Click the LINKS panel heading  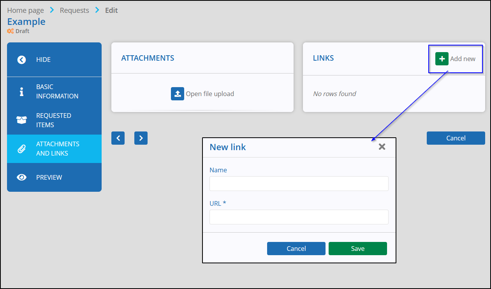point(323,58)
